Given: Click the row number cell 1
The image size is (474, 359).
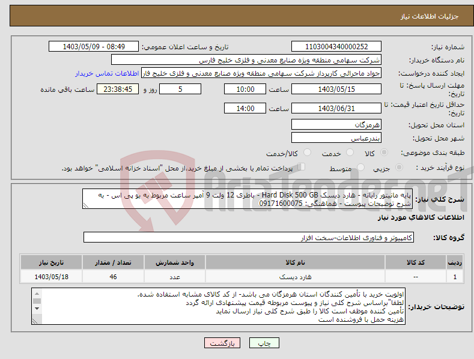Looking at the screenshot, I should [x=455, y=277].
